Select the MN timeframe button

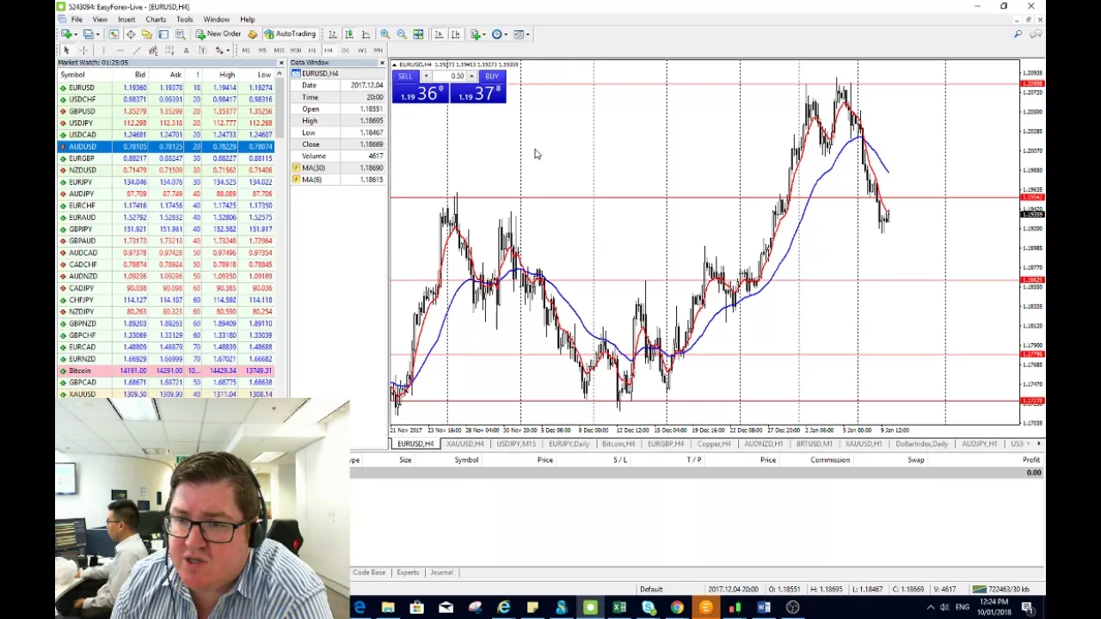[x=378, y=51]
